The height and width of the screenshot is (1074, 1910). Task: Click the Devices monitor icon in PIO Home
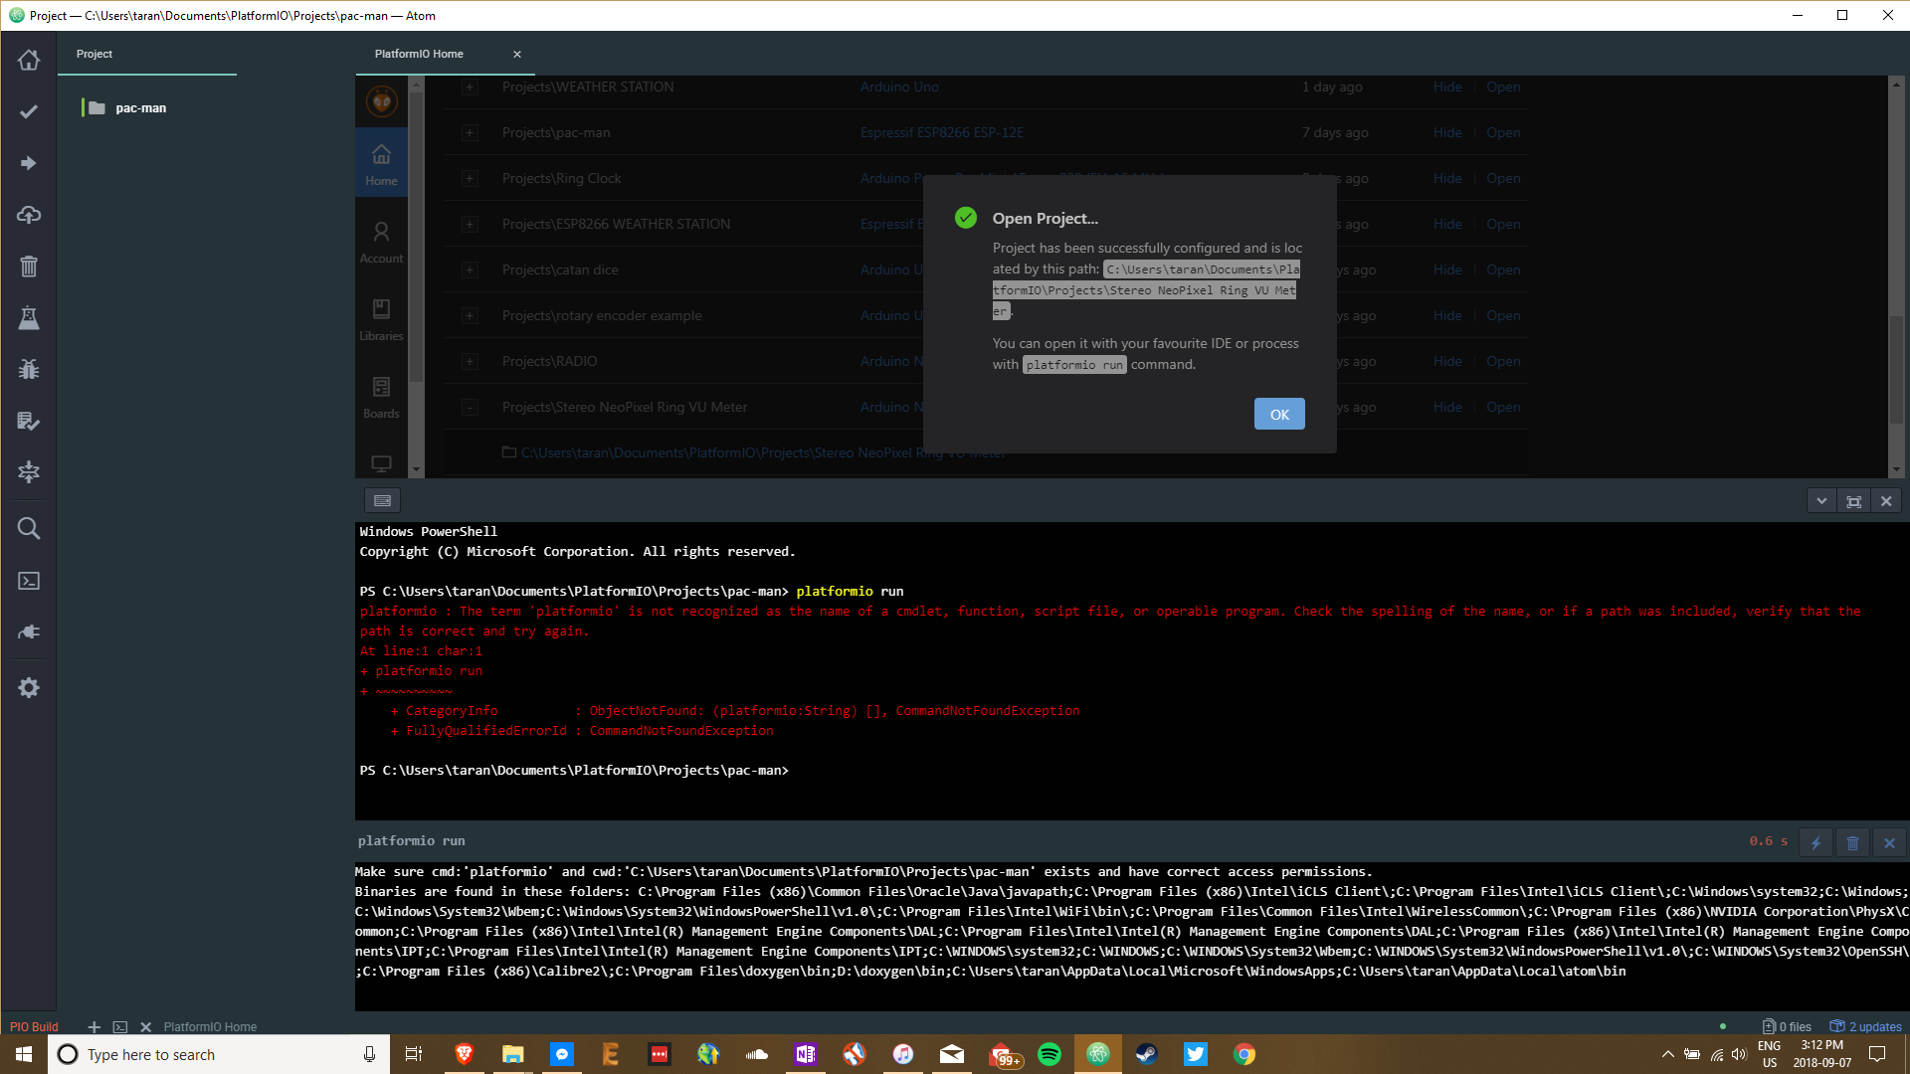pyautogui.click(x=381, y=463)
